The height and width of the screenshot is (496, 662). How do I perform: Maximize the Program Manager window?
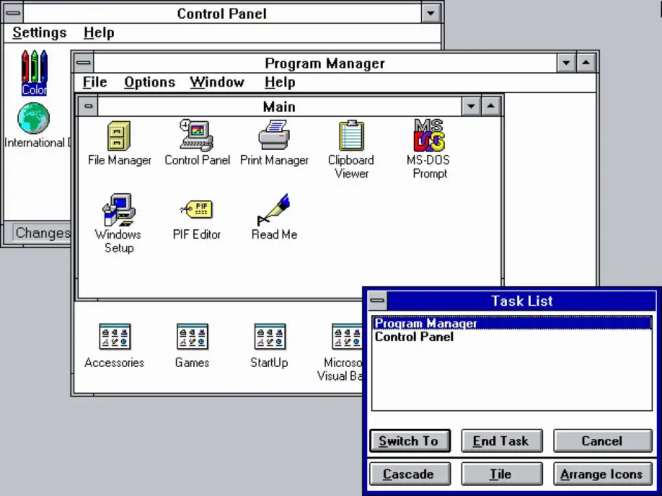586,63
